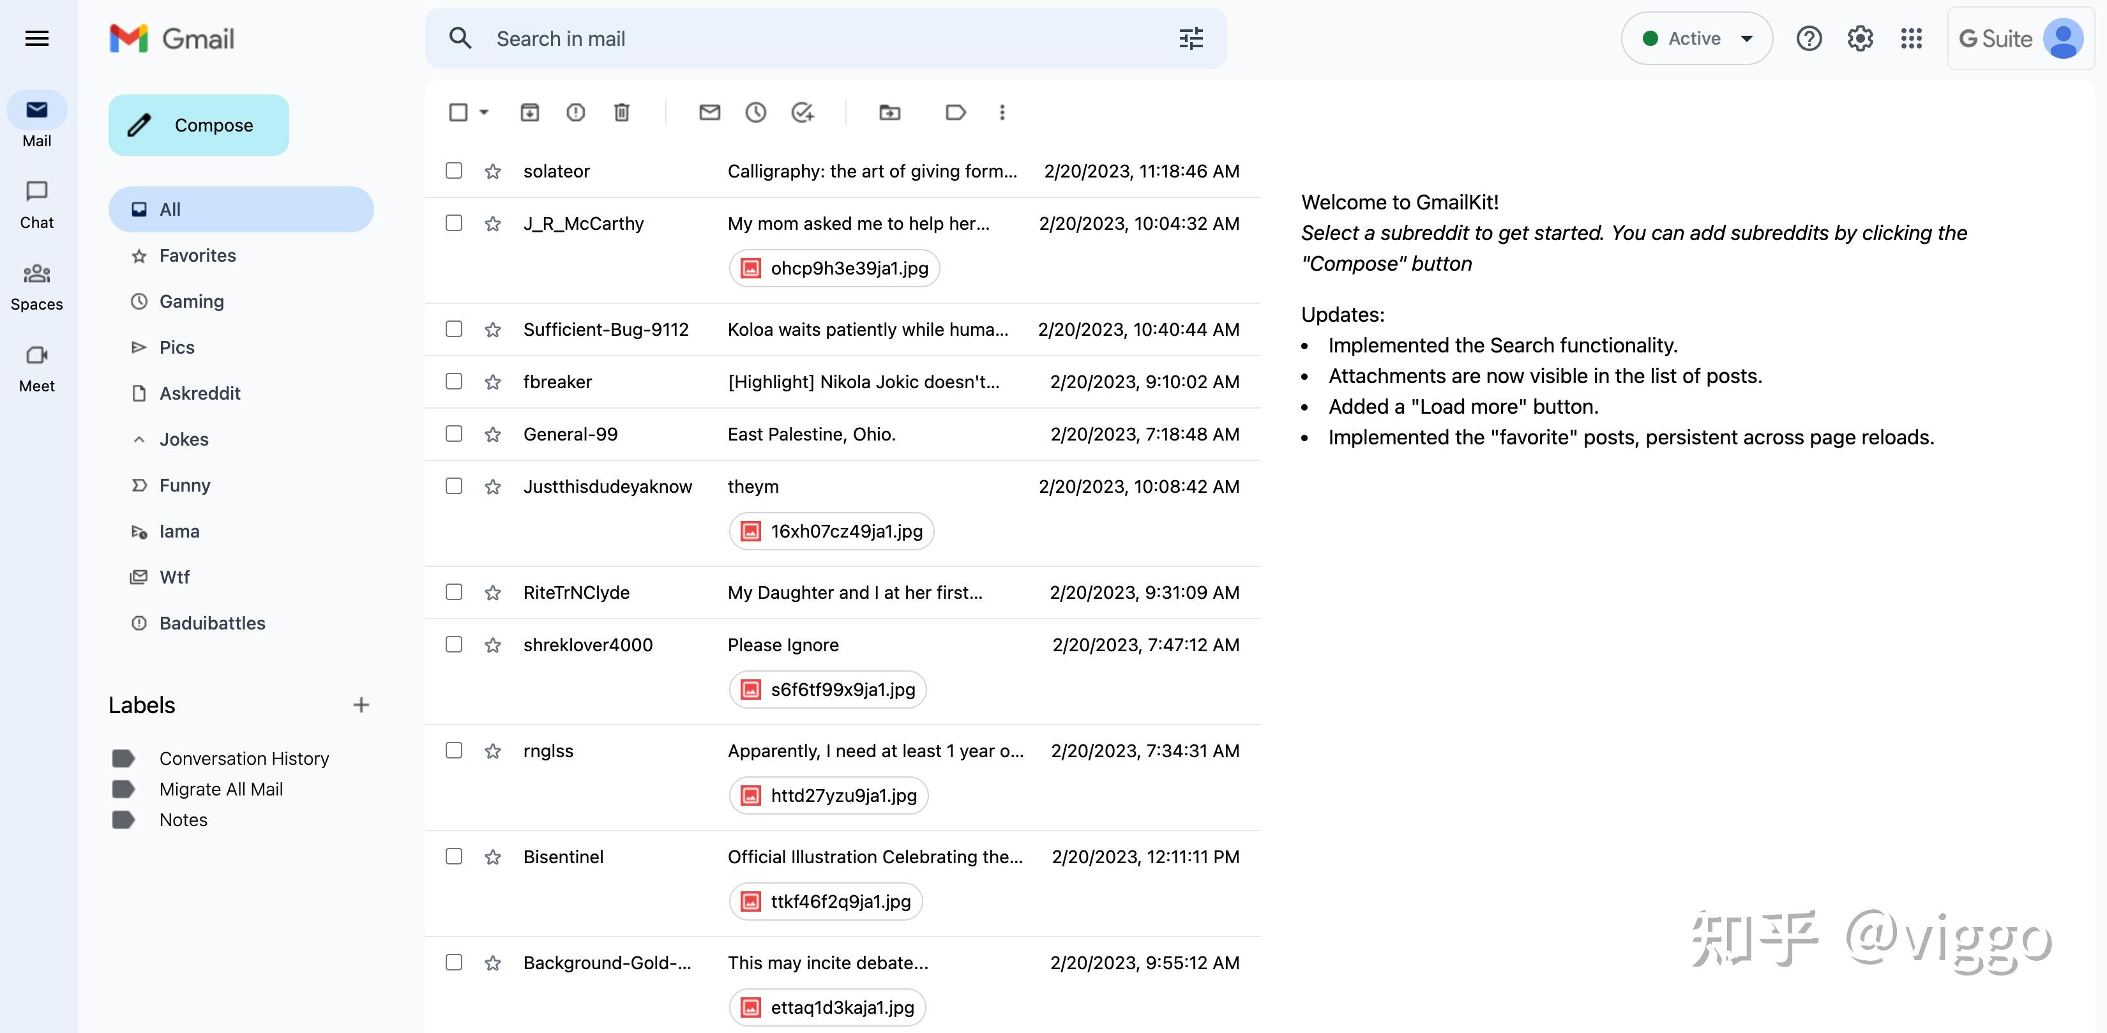2107x1033 pixels.
Task: Open the select-all dropdown arrow
Action: pyautogui.click(x=484, y=112)
